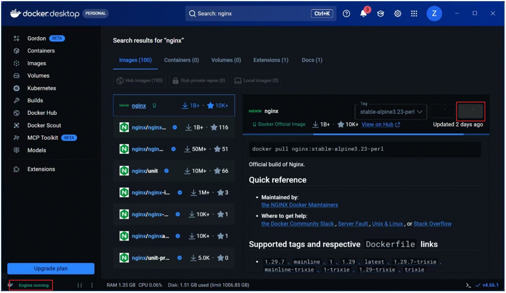Open Extensions in the sidebar
The height and width of the screenshot is (293, 506).
(x=50, y=169)
